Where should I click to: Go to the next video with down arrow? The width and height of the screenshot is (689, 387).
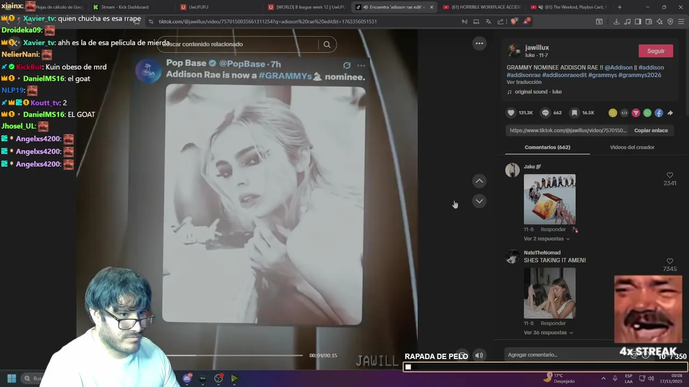(479, 201)
